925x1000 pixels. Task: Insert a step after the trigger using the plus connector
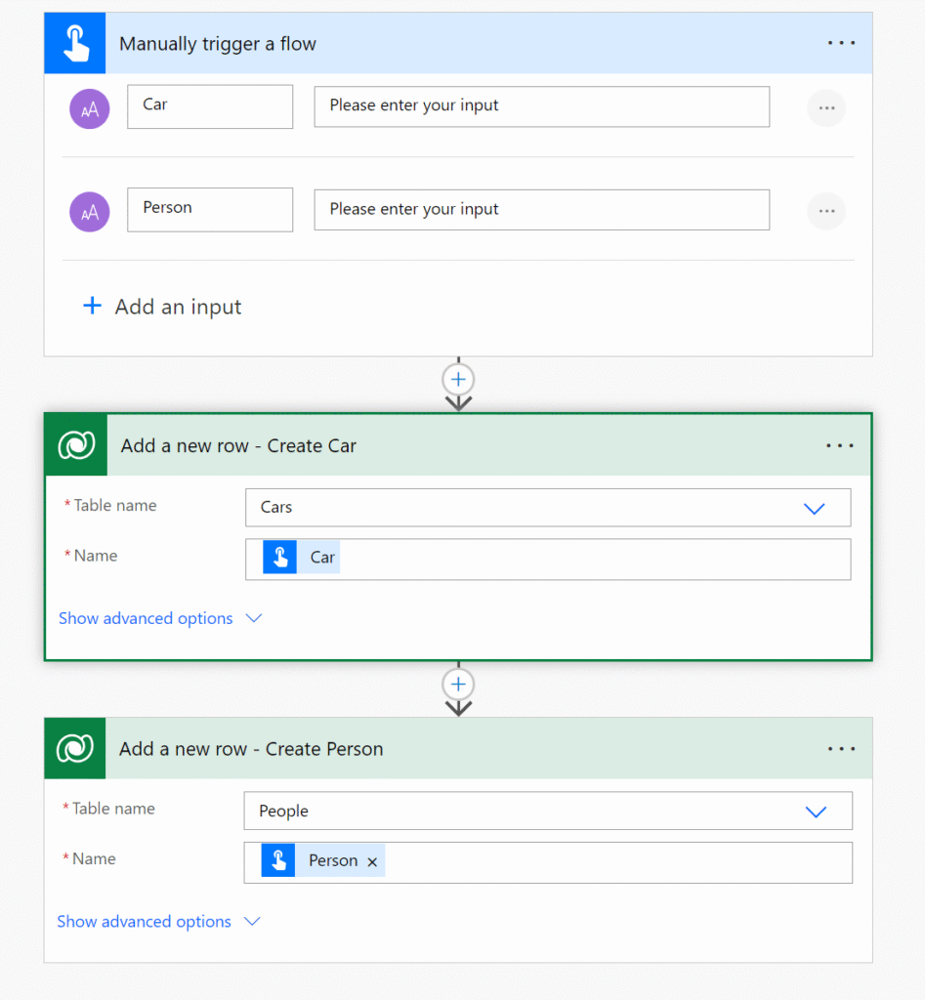[458, 380]
